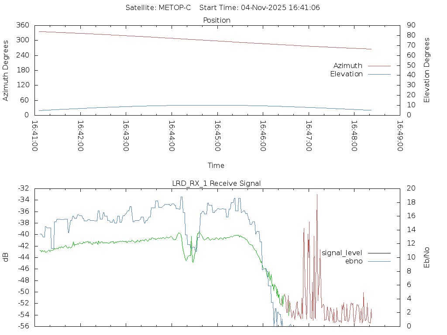Click the 16:49:00 time axis tick label

point(400,136)
